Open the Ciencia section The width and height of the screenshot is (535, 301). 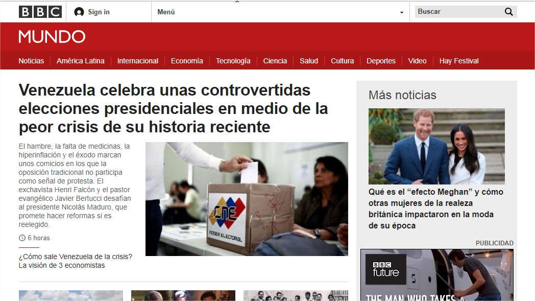tap(275, 61)
